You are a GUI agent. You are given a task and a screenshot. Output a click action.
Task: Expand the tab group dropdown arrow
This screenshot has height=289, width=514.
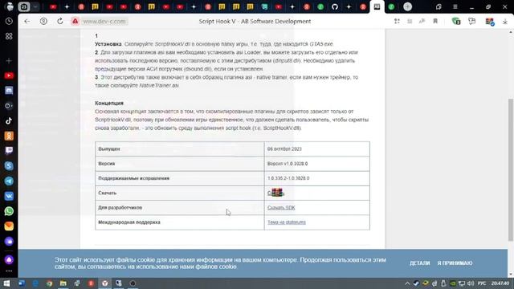[x=35, y=6]
